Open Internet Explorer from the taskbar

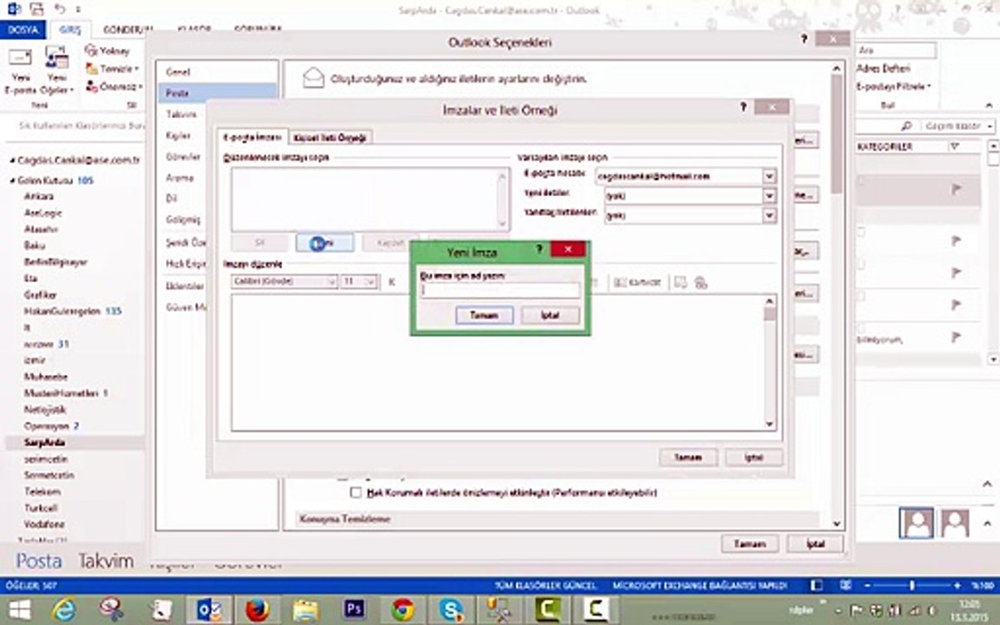[64, 610]
